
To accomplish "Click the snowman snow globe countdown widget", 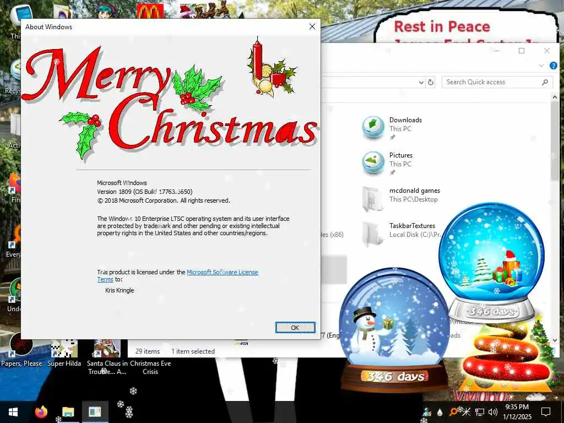I will (x=394, y=329).
